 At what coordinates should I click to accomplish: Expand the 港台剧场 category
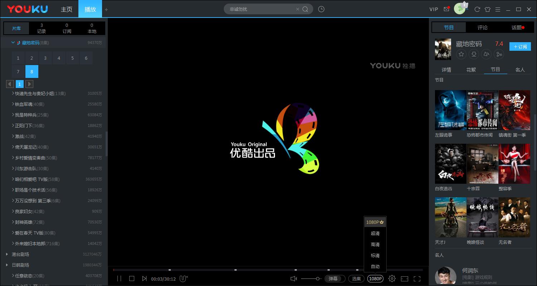point(7,254)
